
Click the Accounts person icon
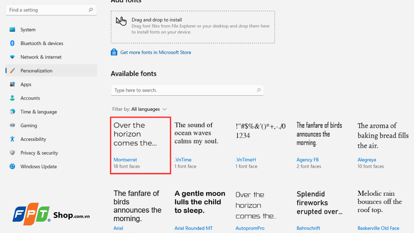pyautogui.click(x=12, y=98)
